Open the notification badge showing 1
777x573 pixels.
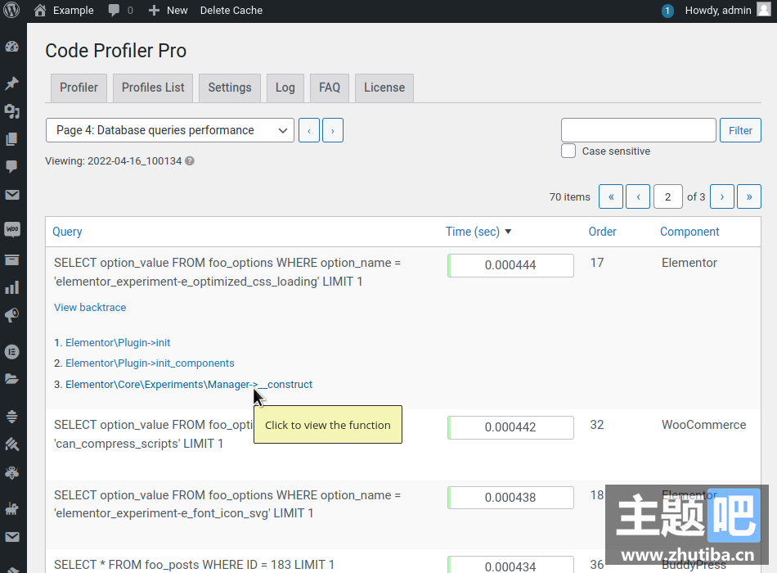[x=667, y=11]
